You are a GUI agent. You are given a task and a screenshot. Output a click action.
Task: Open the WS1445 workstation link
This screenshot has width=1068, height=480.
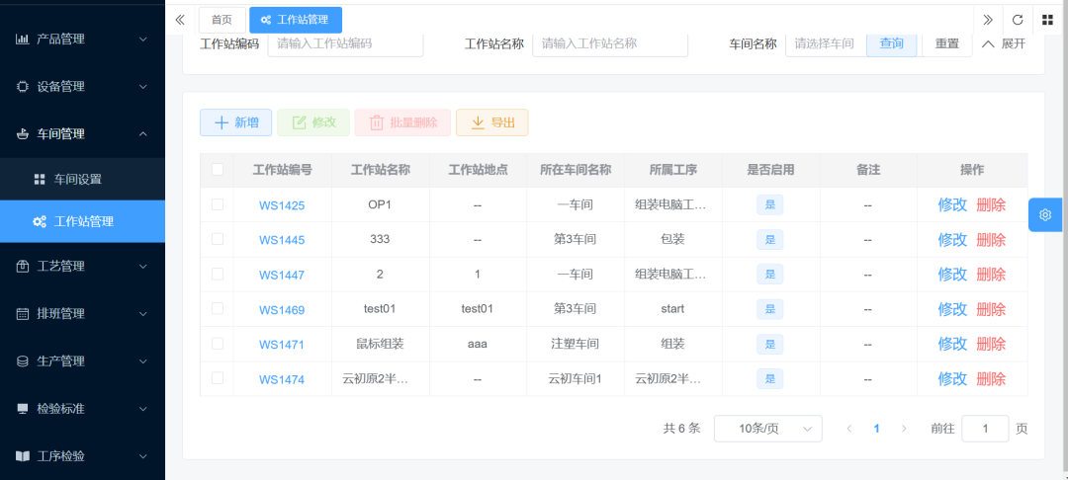pyautogui.click(x=282, y=240)
